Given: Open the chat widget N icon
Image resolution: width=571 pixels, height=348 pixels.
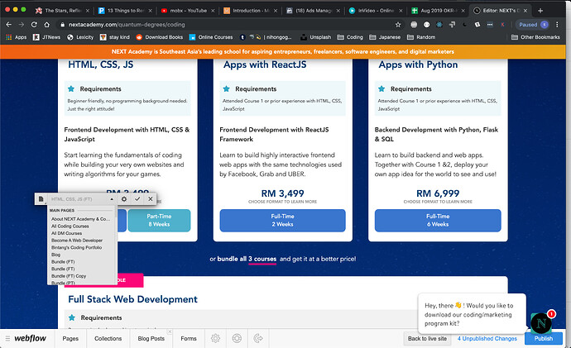Looking at the screenshot, I should 540,323.
